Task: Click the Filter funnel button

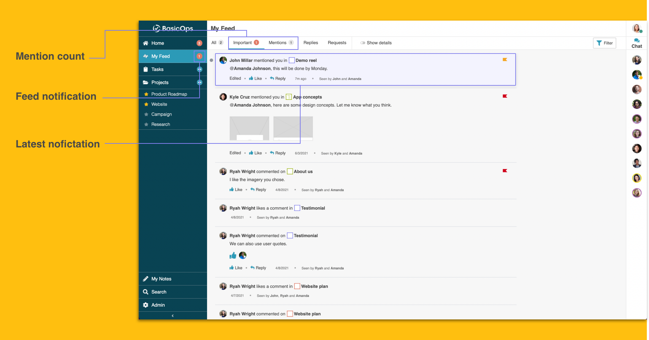Action: pos(604,43)
